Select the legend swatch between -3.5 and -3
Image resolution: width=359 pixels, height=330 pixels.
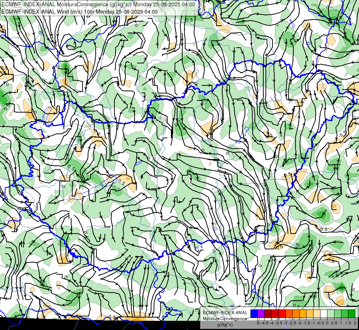coord(282,314)
